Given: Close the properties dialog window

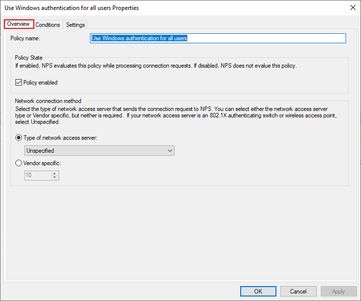Looking at the screenshot, I should point(353,8).
